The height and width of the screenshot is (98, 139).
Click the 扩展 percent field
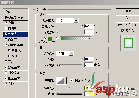pyautogui.click(x=89, y=59)
